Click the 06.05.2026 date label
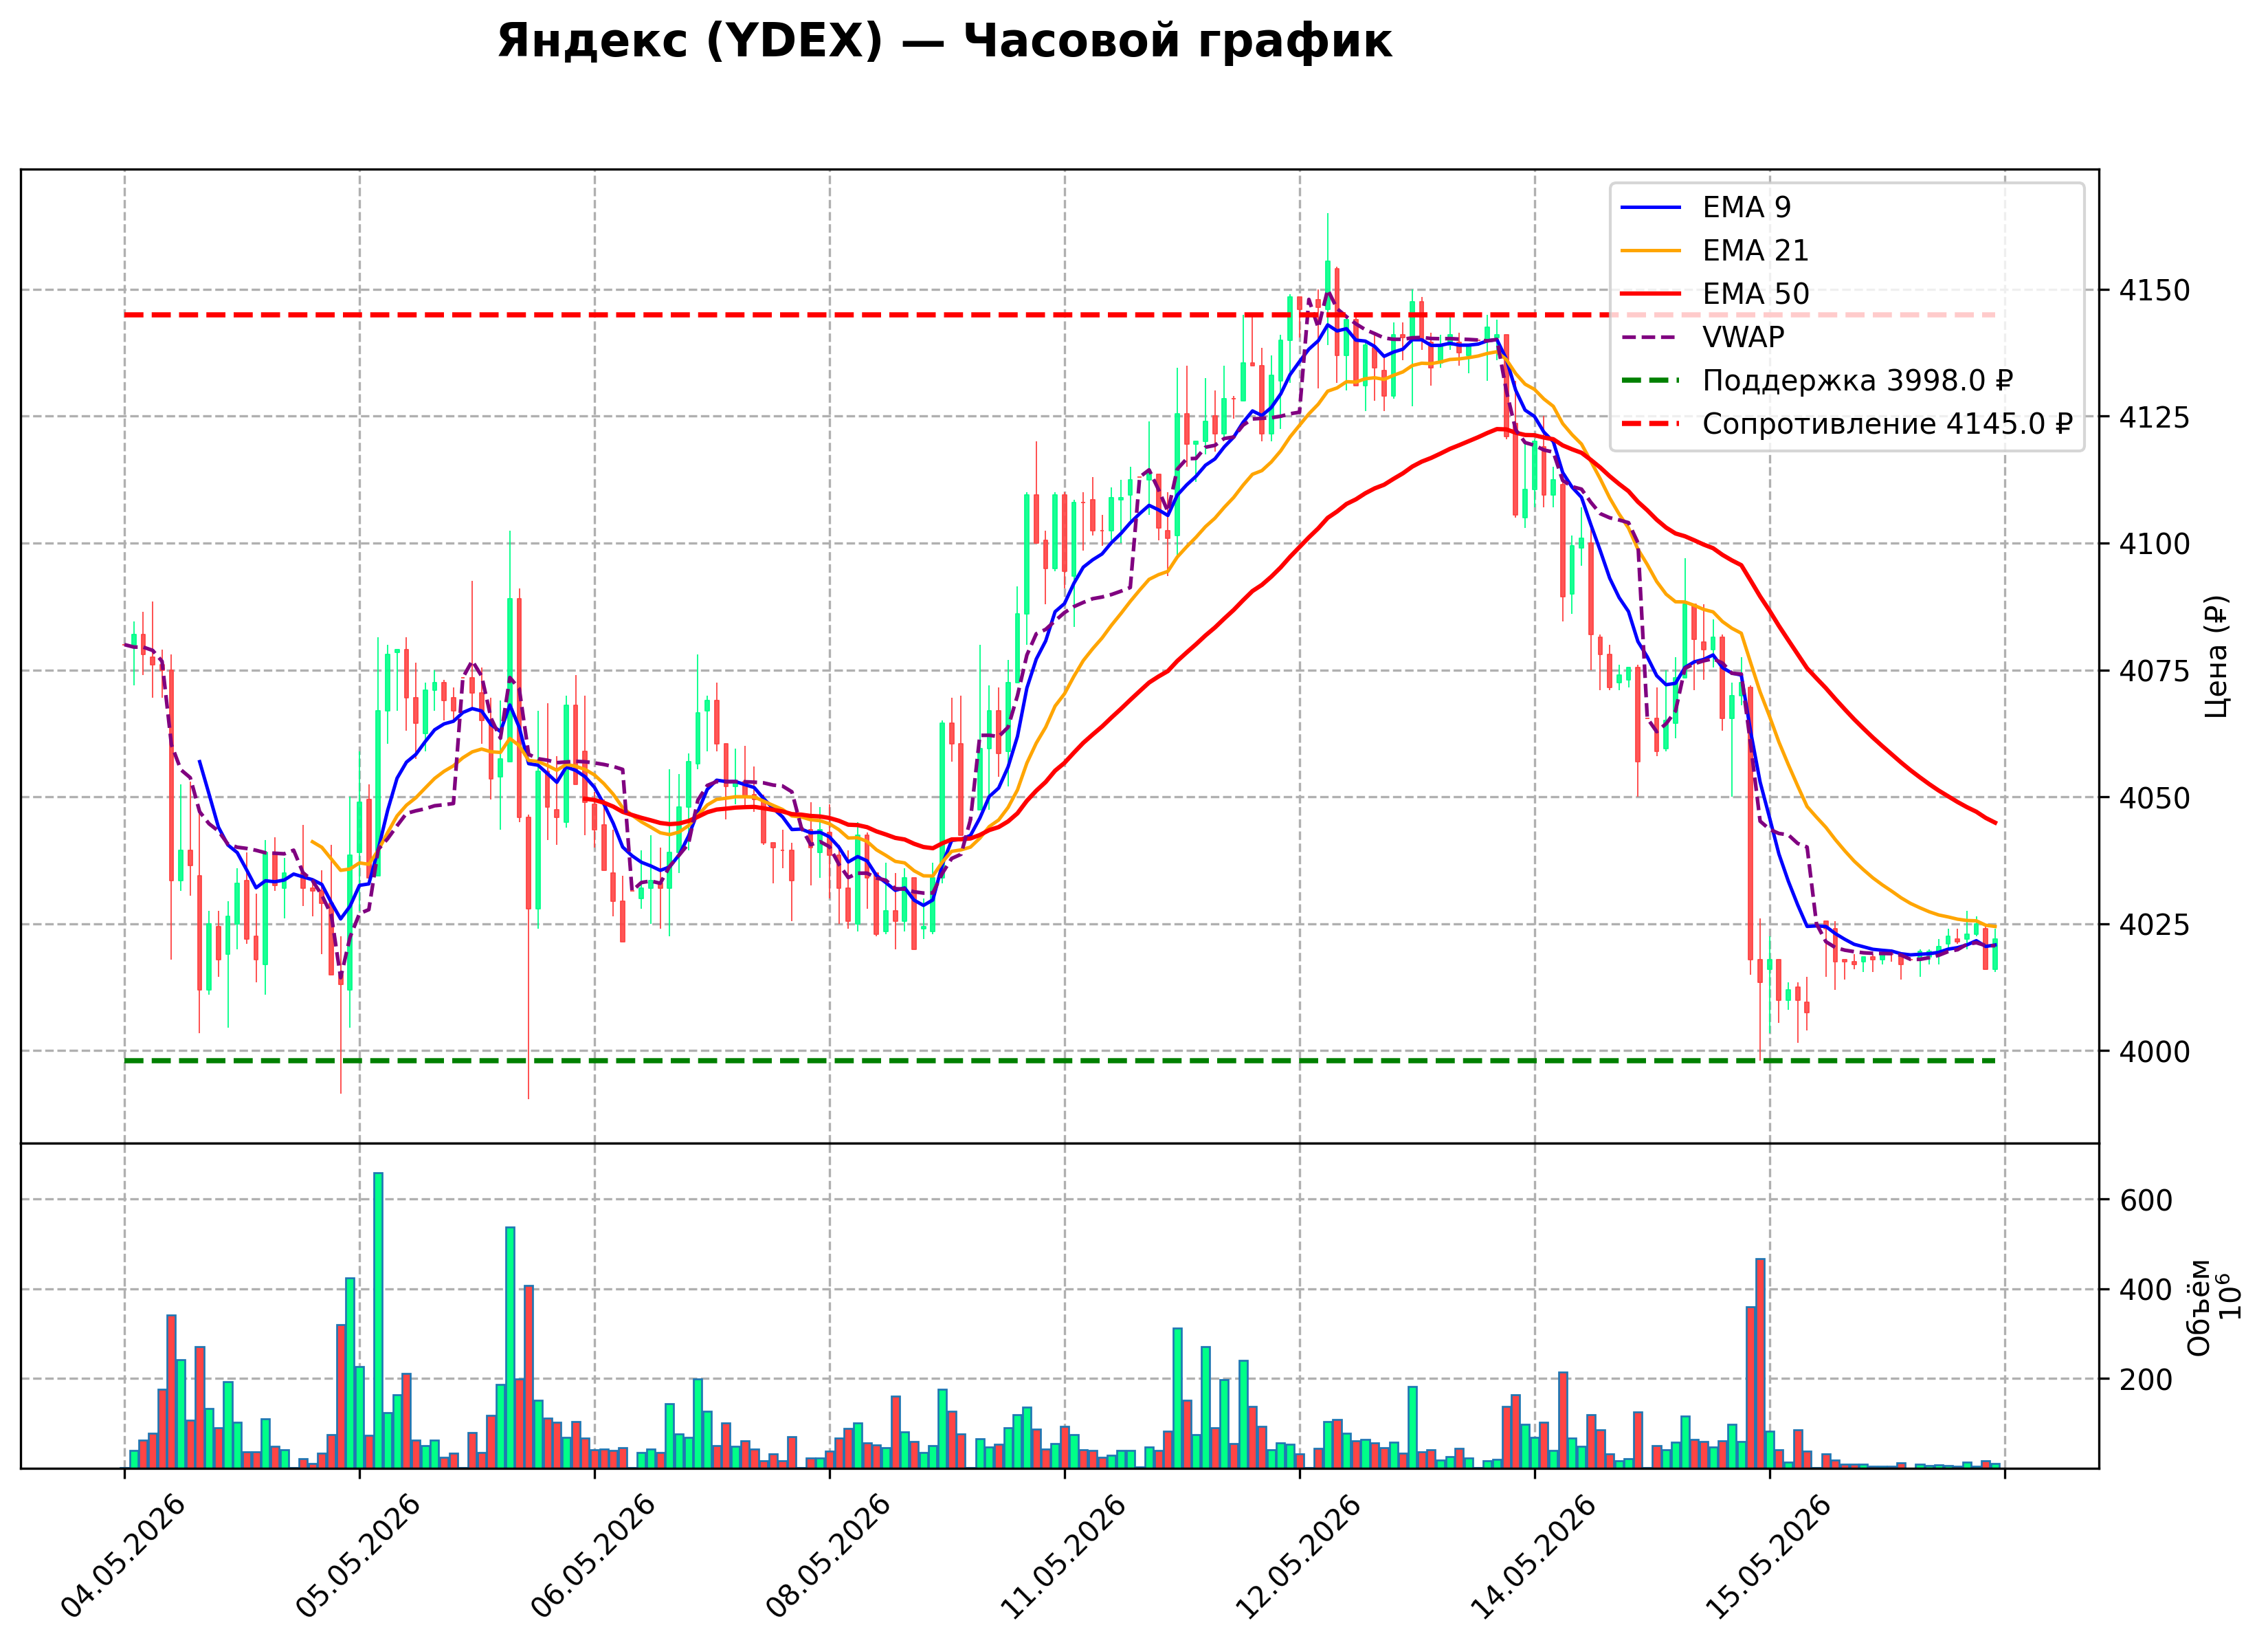Viewport: 2268px width, 1645px height. (593, 1556)
